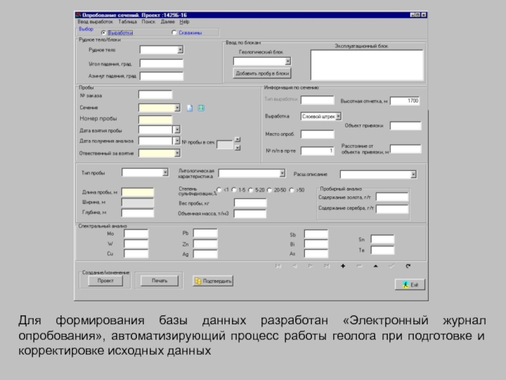The width and height of the screenshot is (506, 380).
Task: Select the Выработки radio button
Action: [105, 32]
